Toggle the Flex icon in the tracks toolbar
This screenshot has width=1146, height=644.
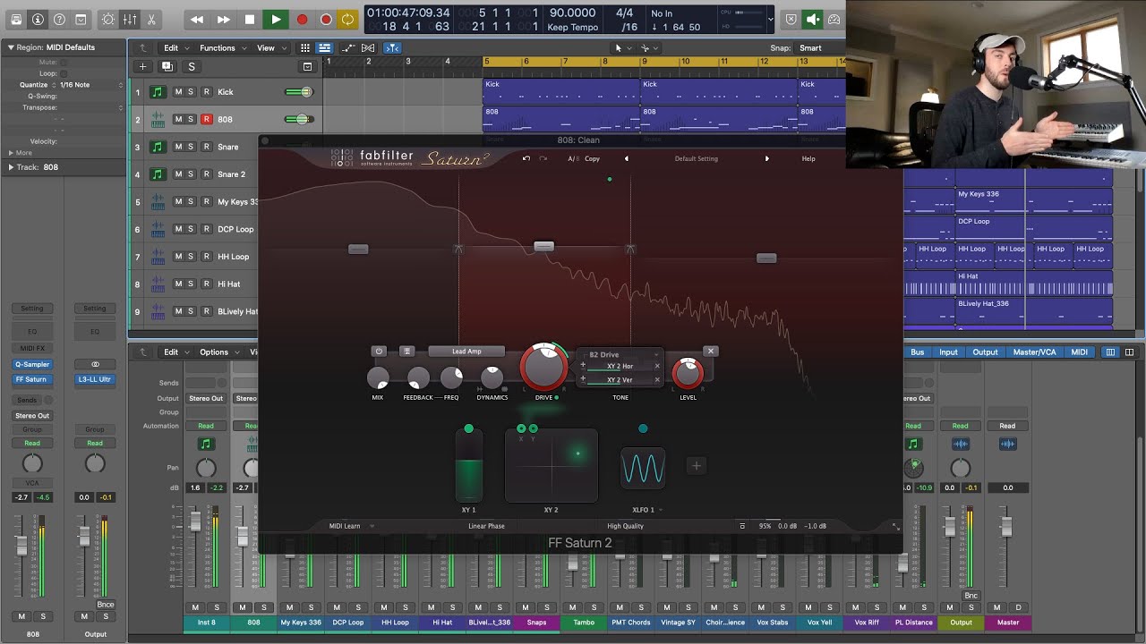pos(368,48)
